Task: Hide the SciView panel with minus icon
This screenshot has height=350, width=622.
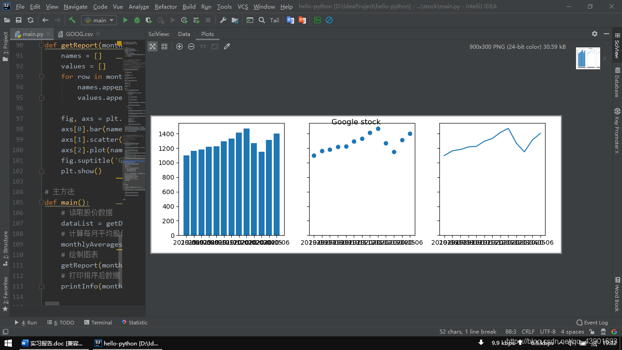Action: click(x=607, y=34)
